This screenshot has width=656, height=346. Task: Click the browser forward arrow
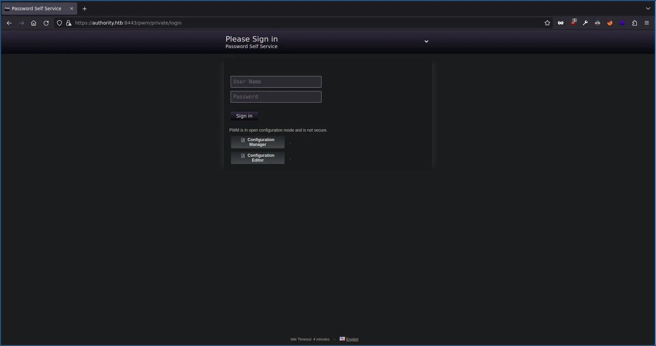[x=22, y=23]
